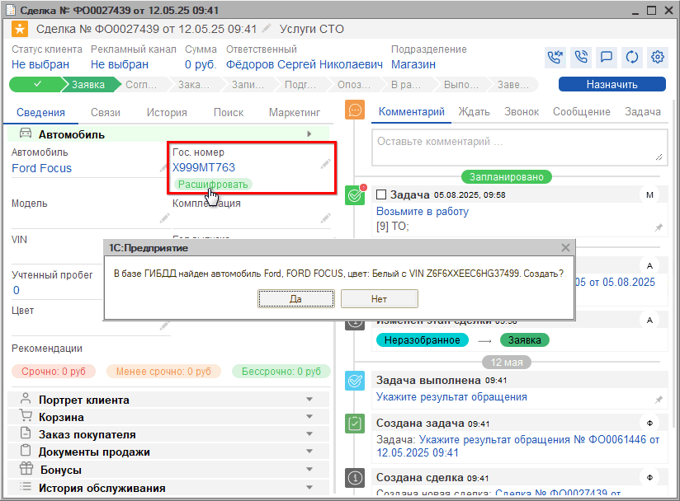Tick the checkbox next to Задача 05.08.2025

click(381, 195)
